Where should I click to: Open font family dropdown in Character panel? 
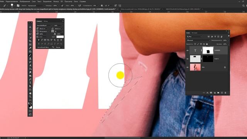(x=44, y=25)
